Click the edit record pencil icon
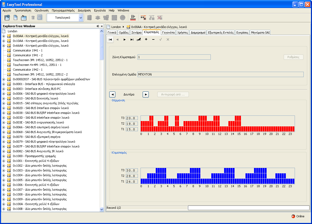 point(139,39)
